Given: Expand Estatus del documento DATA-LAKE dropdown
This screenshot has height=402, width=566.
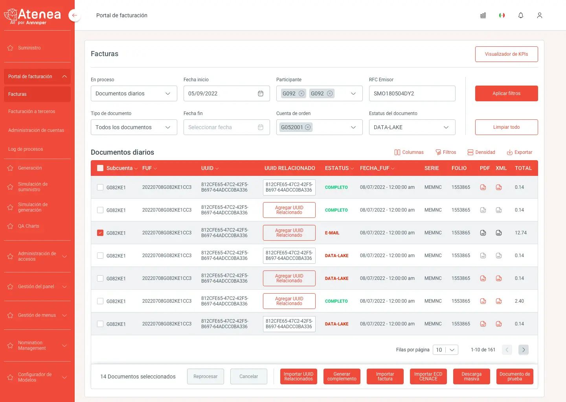Looking at the screenshot, I should coord(412,127).
